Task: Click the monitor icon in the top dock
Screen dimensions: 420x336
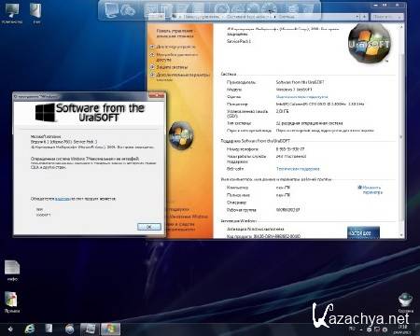Action: 111,10
